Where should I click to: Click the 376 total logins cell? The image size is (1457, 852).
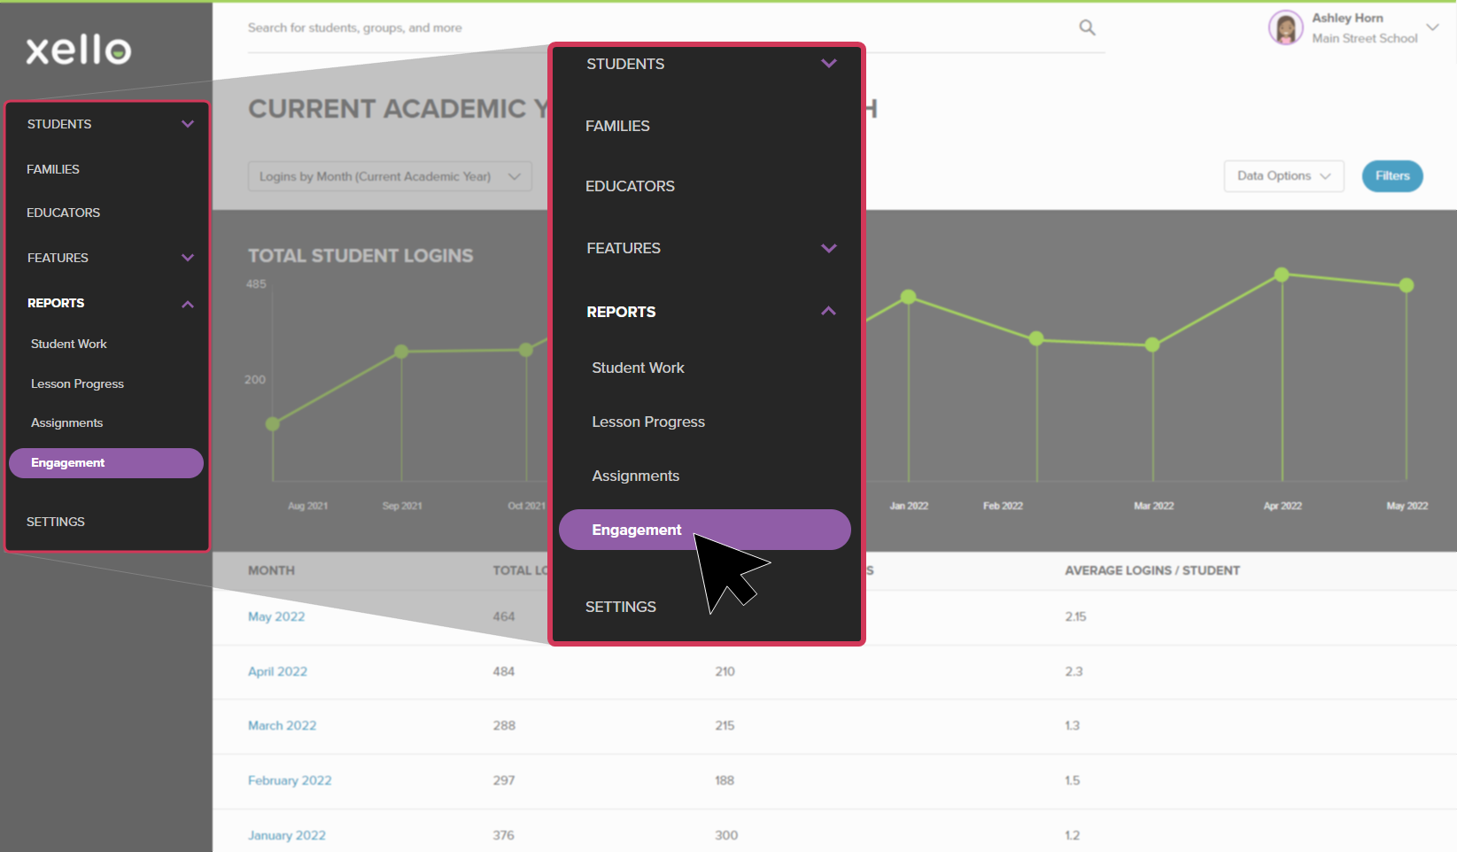[504, 835]
